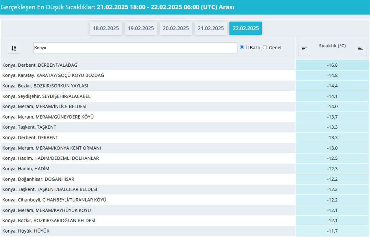Select the active 22.02.2025 date tab
This screenshot has height=237, width=370.
(x=245, y=28)
